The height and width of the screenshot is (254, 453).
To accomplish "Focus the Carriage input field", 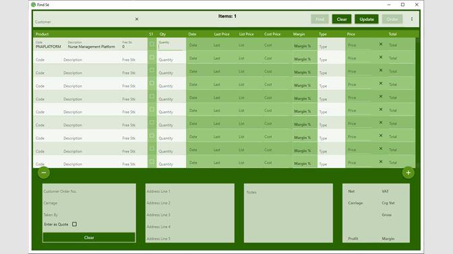I will [89, 203].
